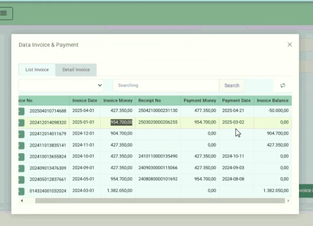Click green row icon for invoice 202412014098320
313x226 pixels.
(x=21, y=122)
